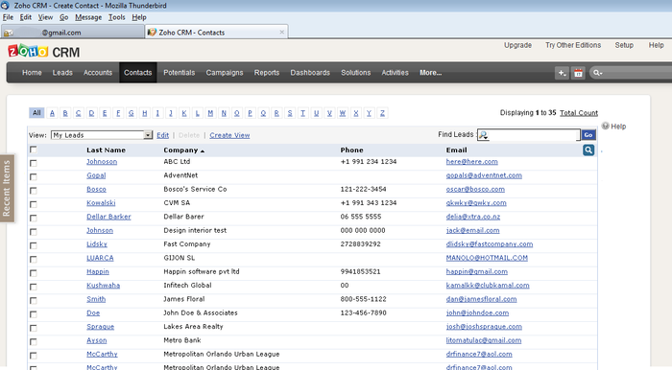
Task: Select the Bosco row checkbox
Action: (33, 191)
